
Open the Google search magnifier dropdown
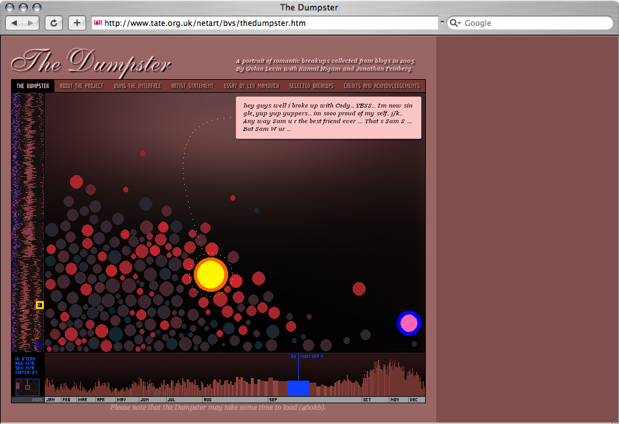pos(456,23)
